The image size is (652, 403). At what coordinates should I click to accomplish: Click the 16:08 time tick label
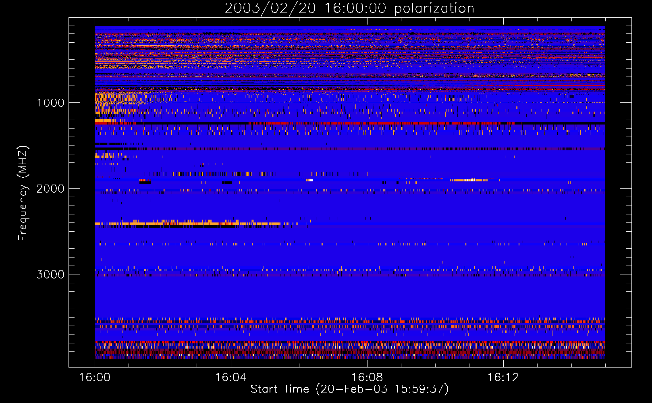pyautogui.click(x=367, y=378)
